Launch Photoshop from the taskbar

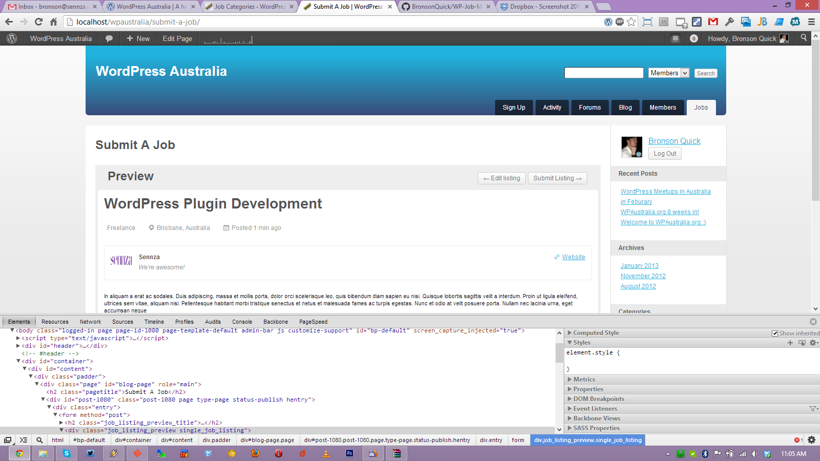350,453
